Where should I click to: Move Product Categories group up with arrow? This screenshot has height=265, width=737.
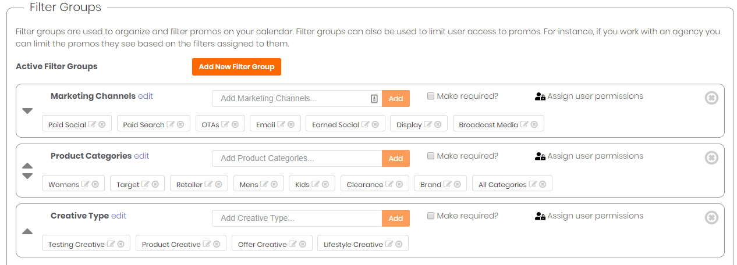pyautogui.click(x=27, y=166)
